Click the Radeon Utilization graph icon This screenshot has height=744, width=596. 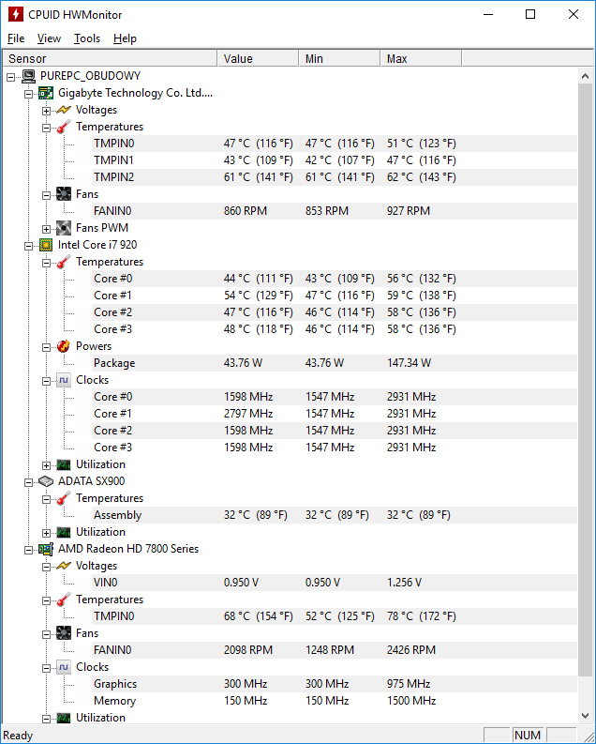[x=64, y=718]
